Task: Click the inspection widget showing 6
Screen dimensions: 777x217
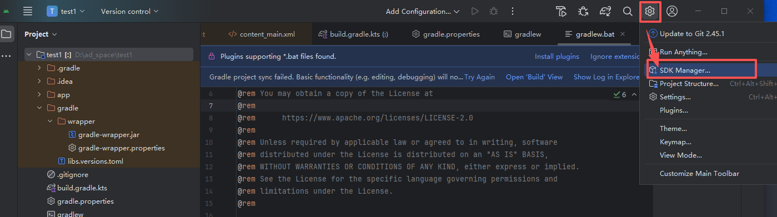Action: click(620, 94)
